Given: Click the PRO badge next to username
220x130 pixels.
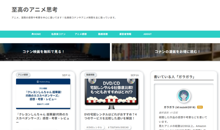Looking at the screenshot, I should point(200,107).
